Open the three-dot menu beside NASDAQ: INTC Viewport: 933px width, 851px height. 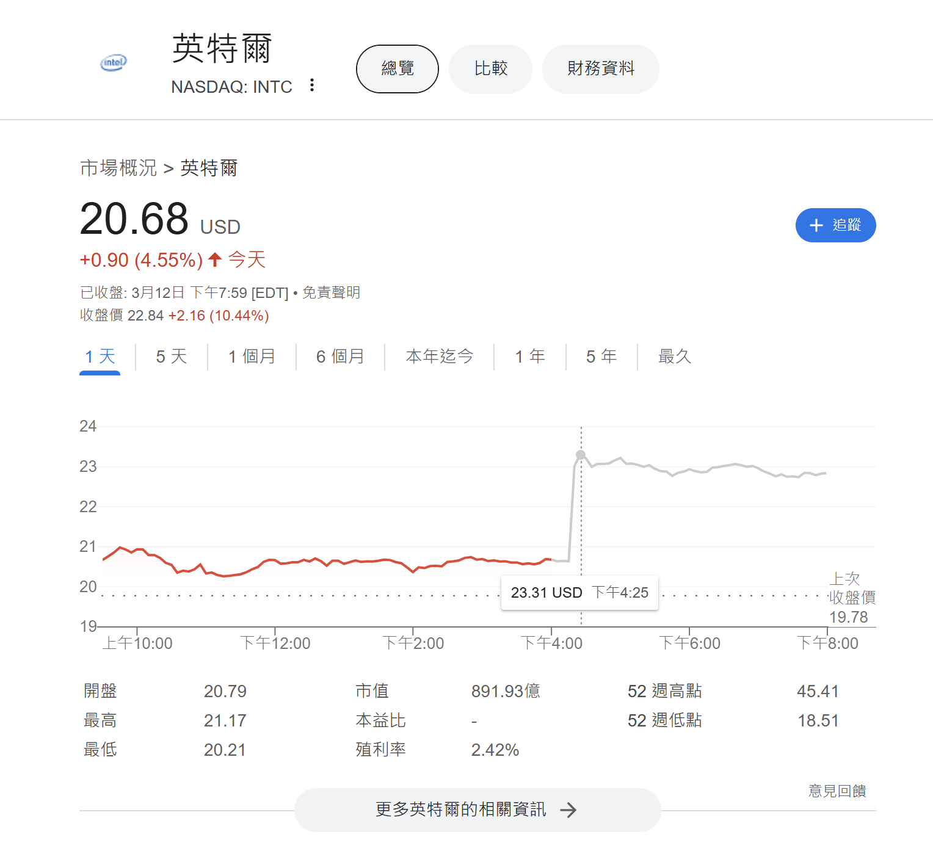pos(312,85)
